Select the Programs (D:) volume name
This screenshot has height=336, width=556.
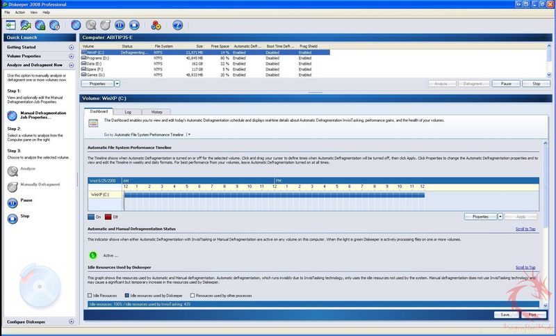click(x=97, y=58)
